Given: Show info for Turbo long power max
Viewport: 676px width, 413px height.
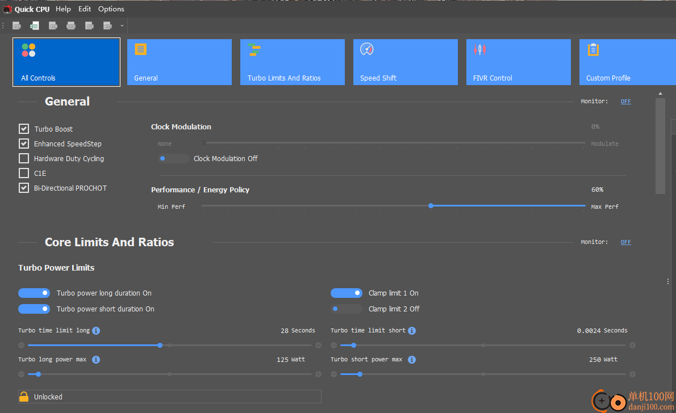Looking at the screenshot, I should (96, 359).
